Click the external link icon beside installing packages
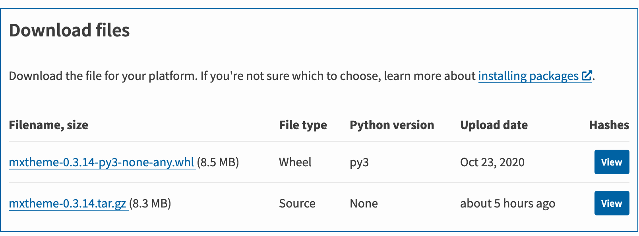This screenshot has width=639, height=236. (587, 76)
